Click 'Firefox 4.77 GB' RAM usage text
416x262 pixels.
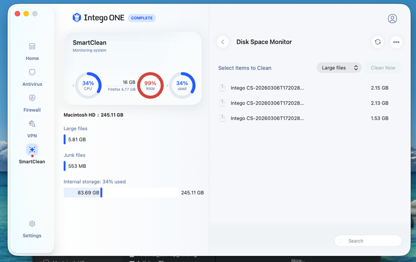[x=122, y=89]
